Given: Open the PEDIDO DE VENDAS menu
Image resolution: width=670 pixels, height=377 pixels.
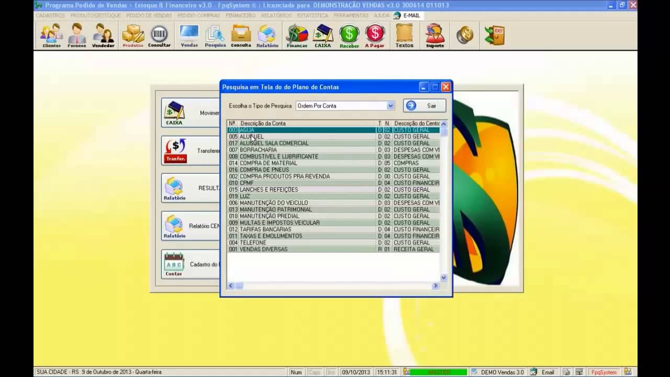Looking at the screenshot, I should click(149, 16).
